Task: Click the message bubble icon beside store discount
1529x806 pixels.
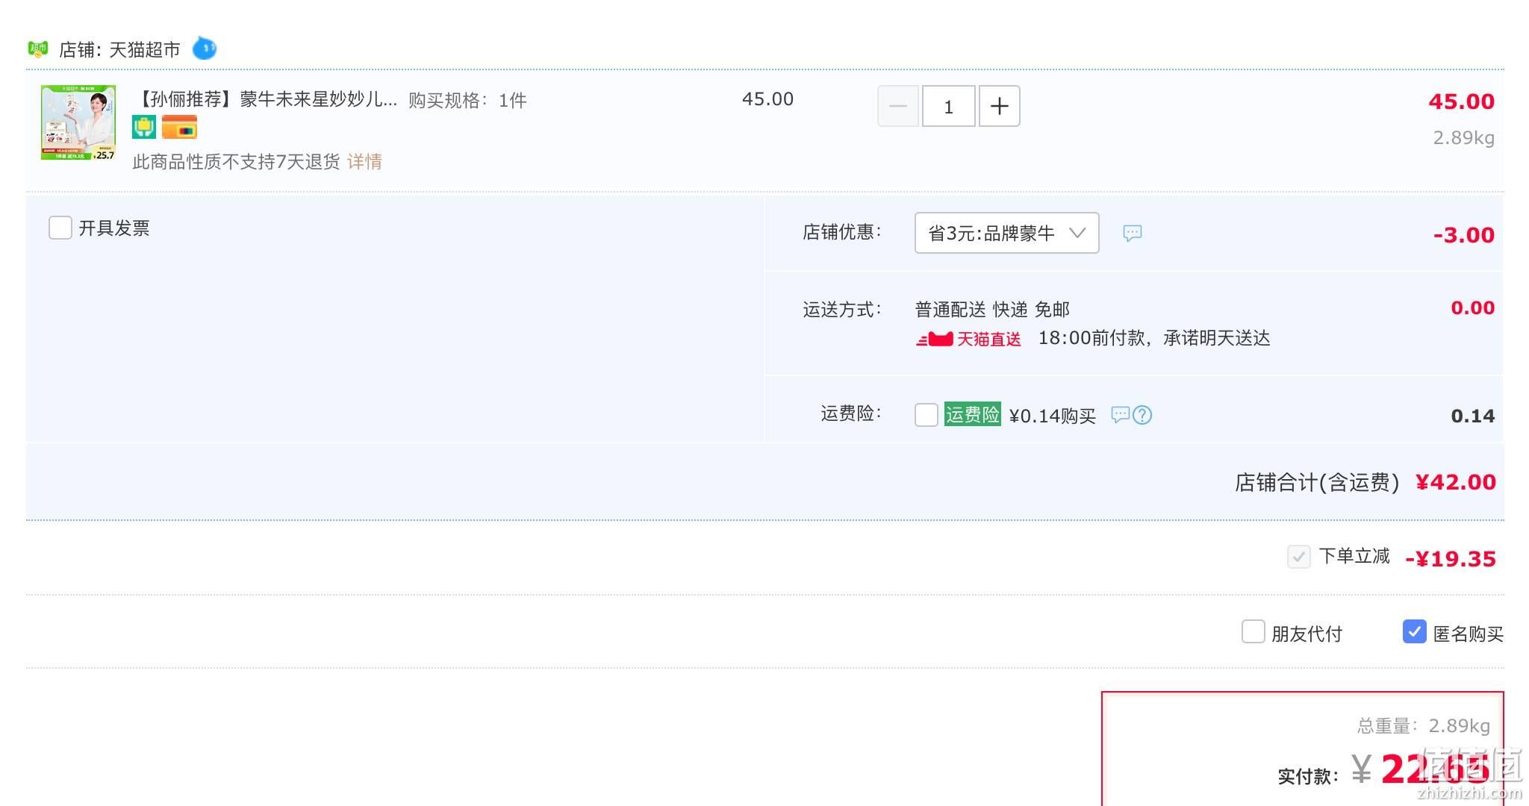Action: [1132, 234]
